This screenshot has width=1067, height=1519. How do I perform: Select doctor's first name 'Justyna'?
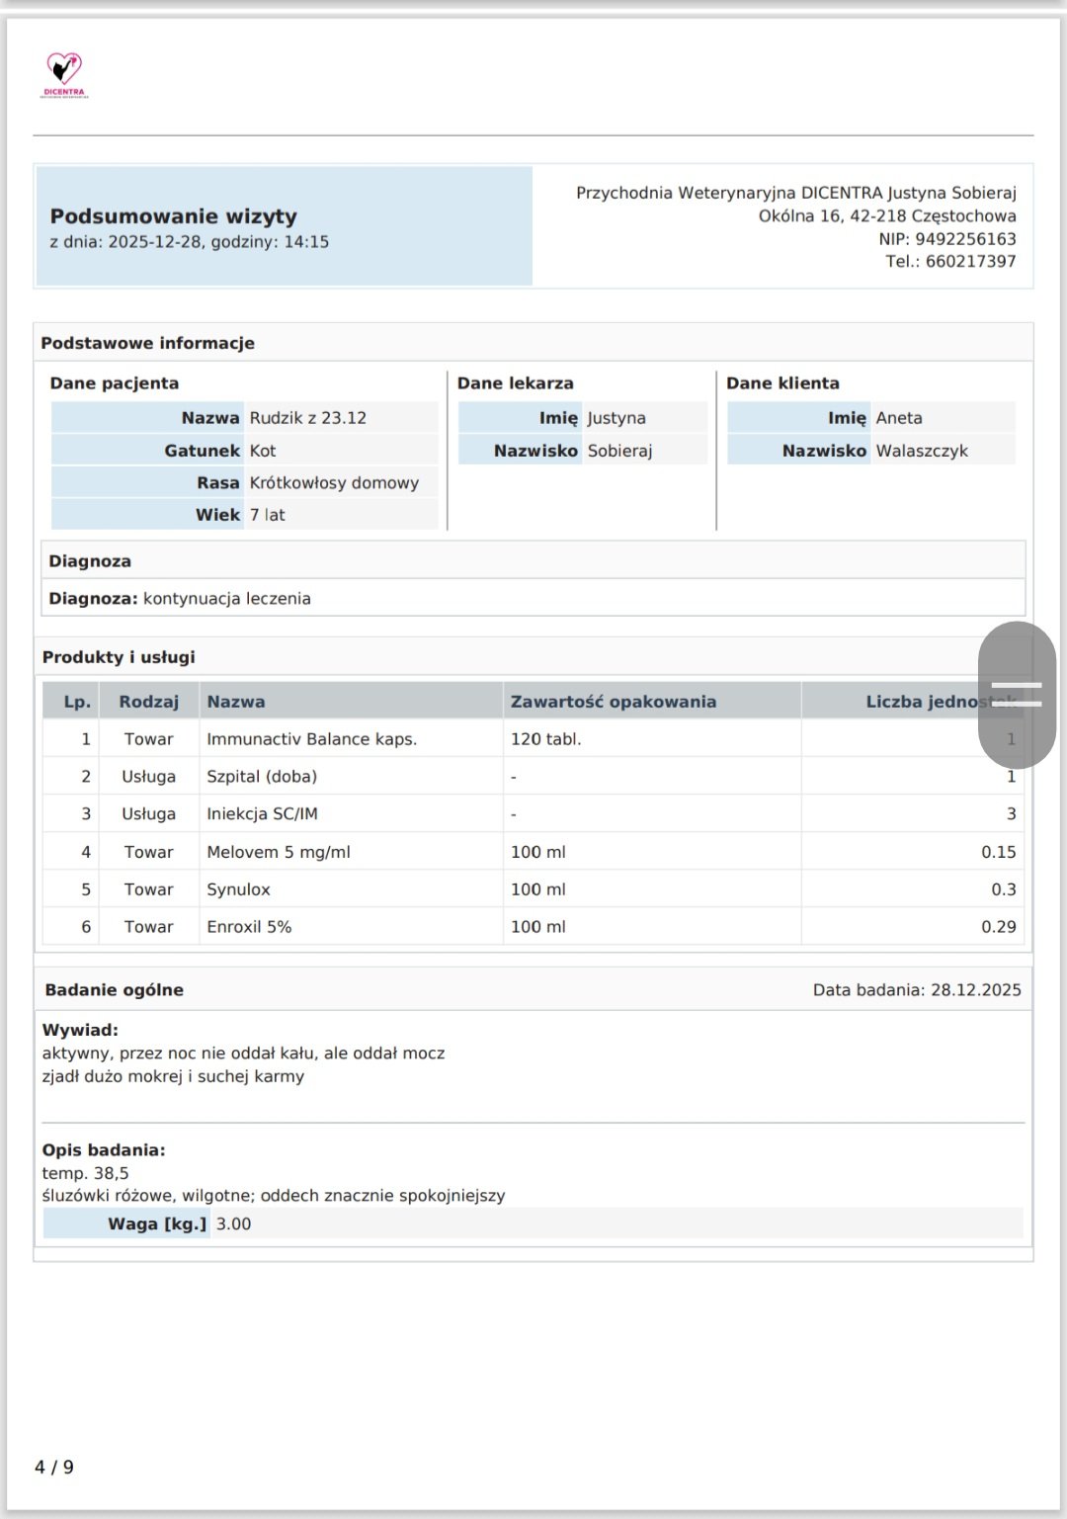pos(616,418)
